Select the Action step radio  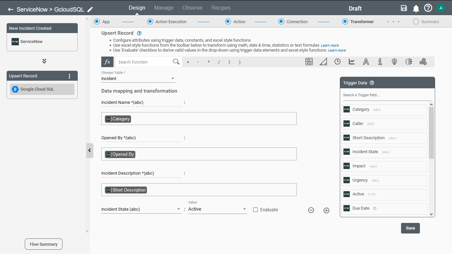(228, 21)
